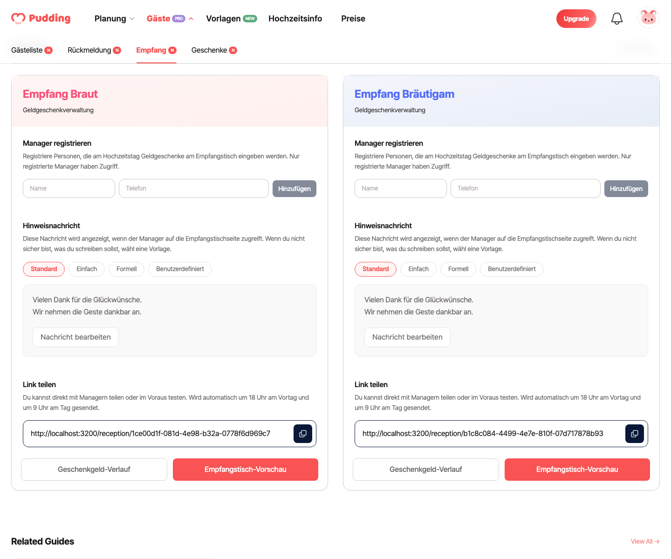The image size is (671, 559).
Task: Click the Braut reception URL text
Action: (151, 434)
